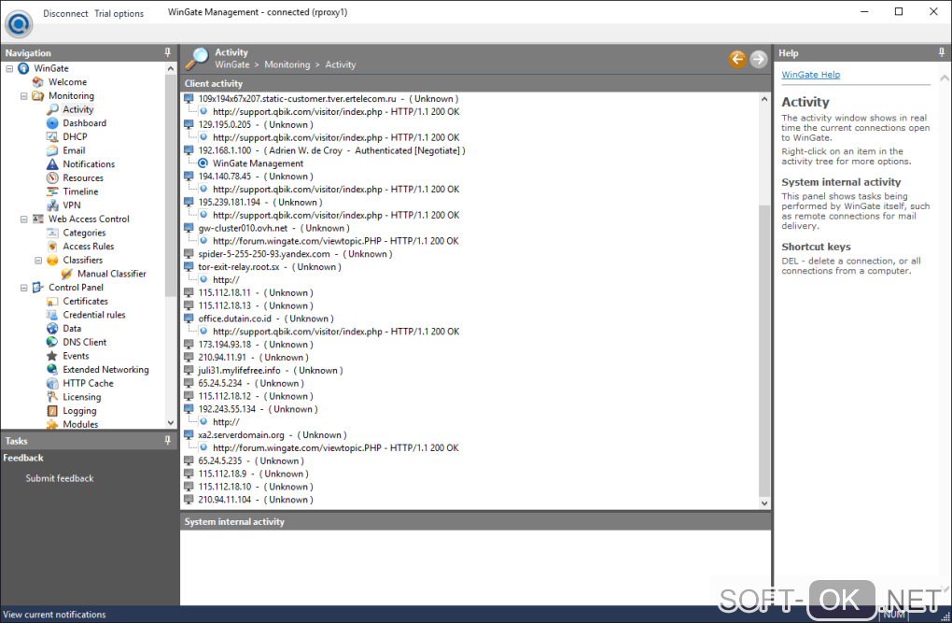The height and width of the screenshot is (623, 952).
Task: Click the DNS Client icon
Action: tap(53, 342)
